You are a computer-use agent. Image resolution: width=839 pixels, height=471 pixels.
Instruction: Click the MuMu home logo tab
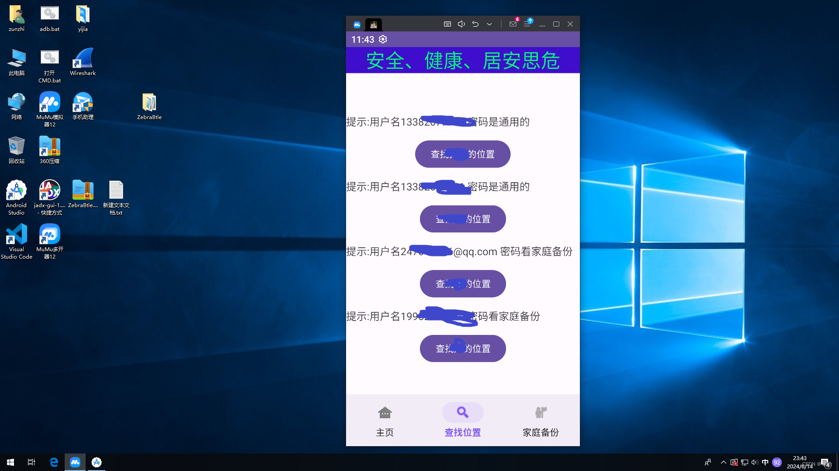(x=357, y=24)
